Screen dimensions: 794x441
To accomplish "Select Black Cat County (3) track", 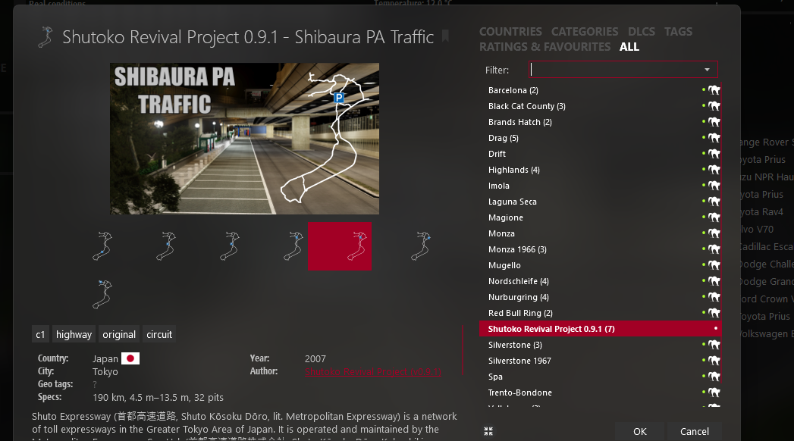I will coord(600,106).
